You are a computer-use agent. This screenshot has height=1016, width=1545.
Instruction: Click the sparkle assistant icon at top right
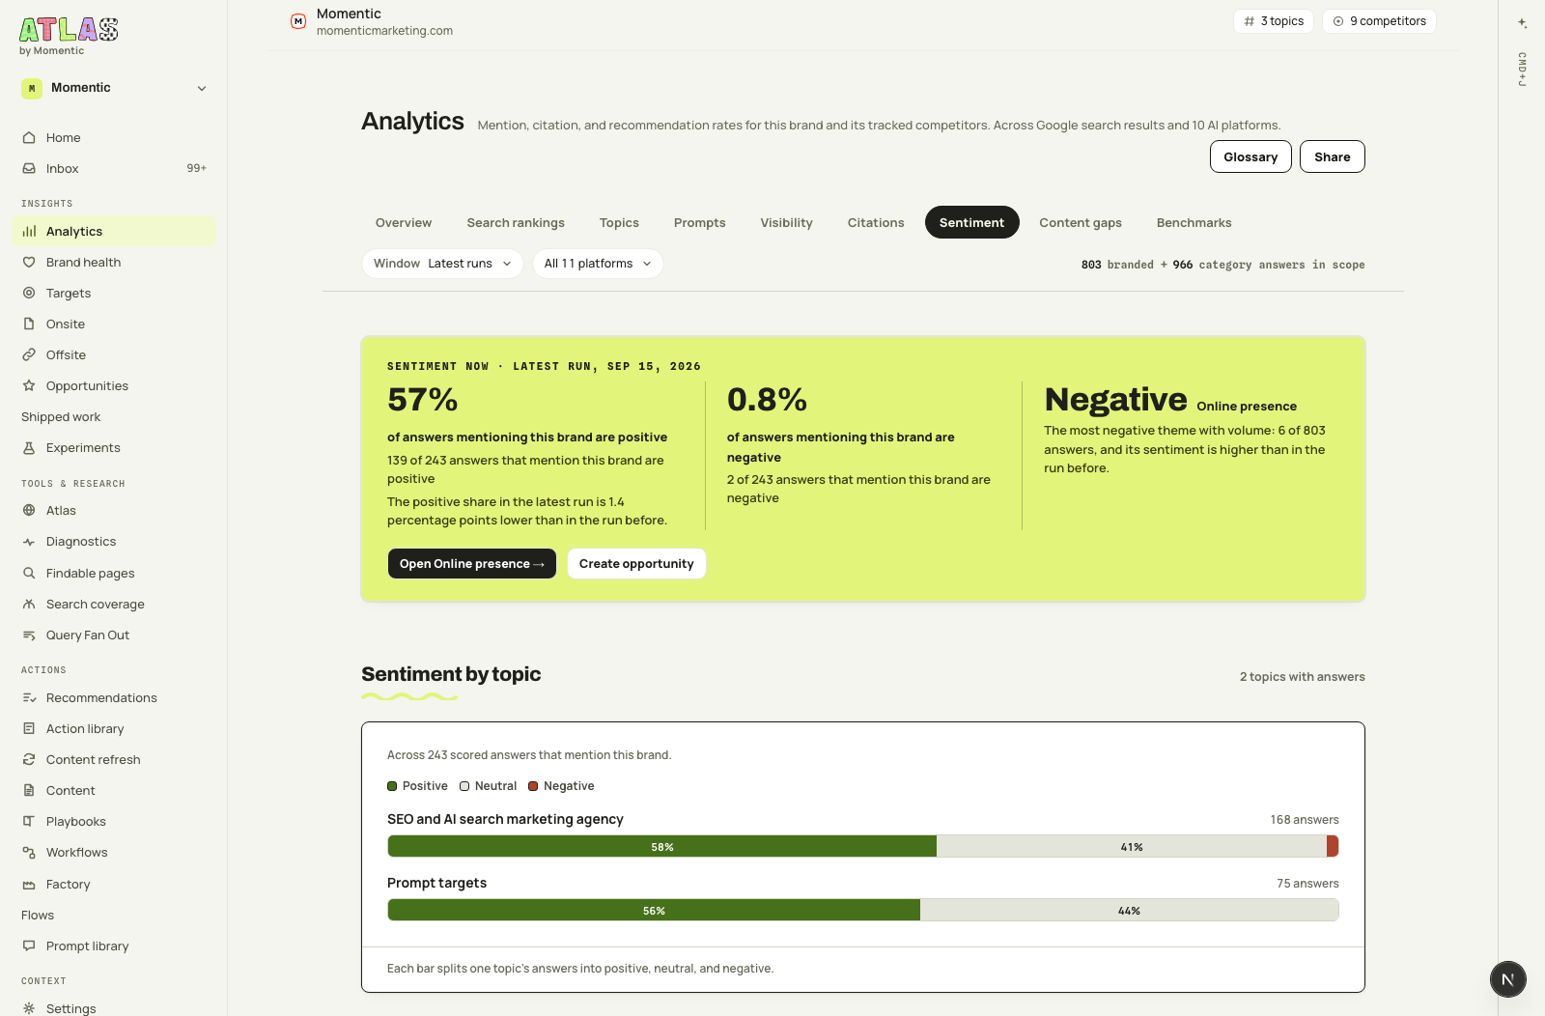[x=1522, y=22]
